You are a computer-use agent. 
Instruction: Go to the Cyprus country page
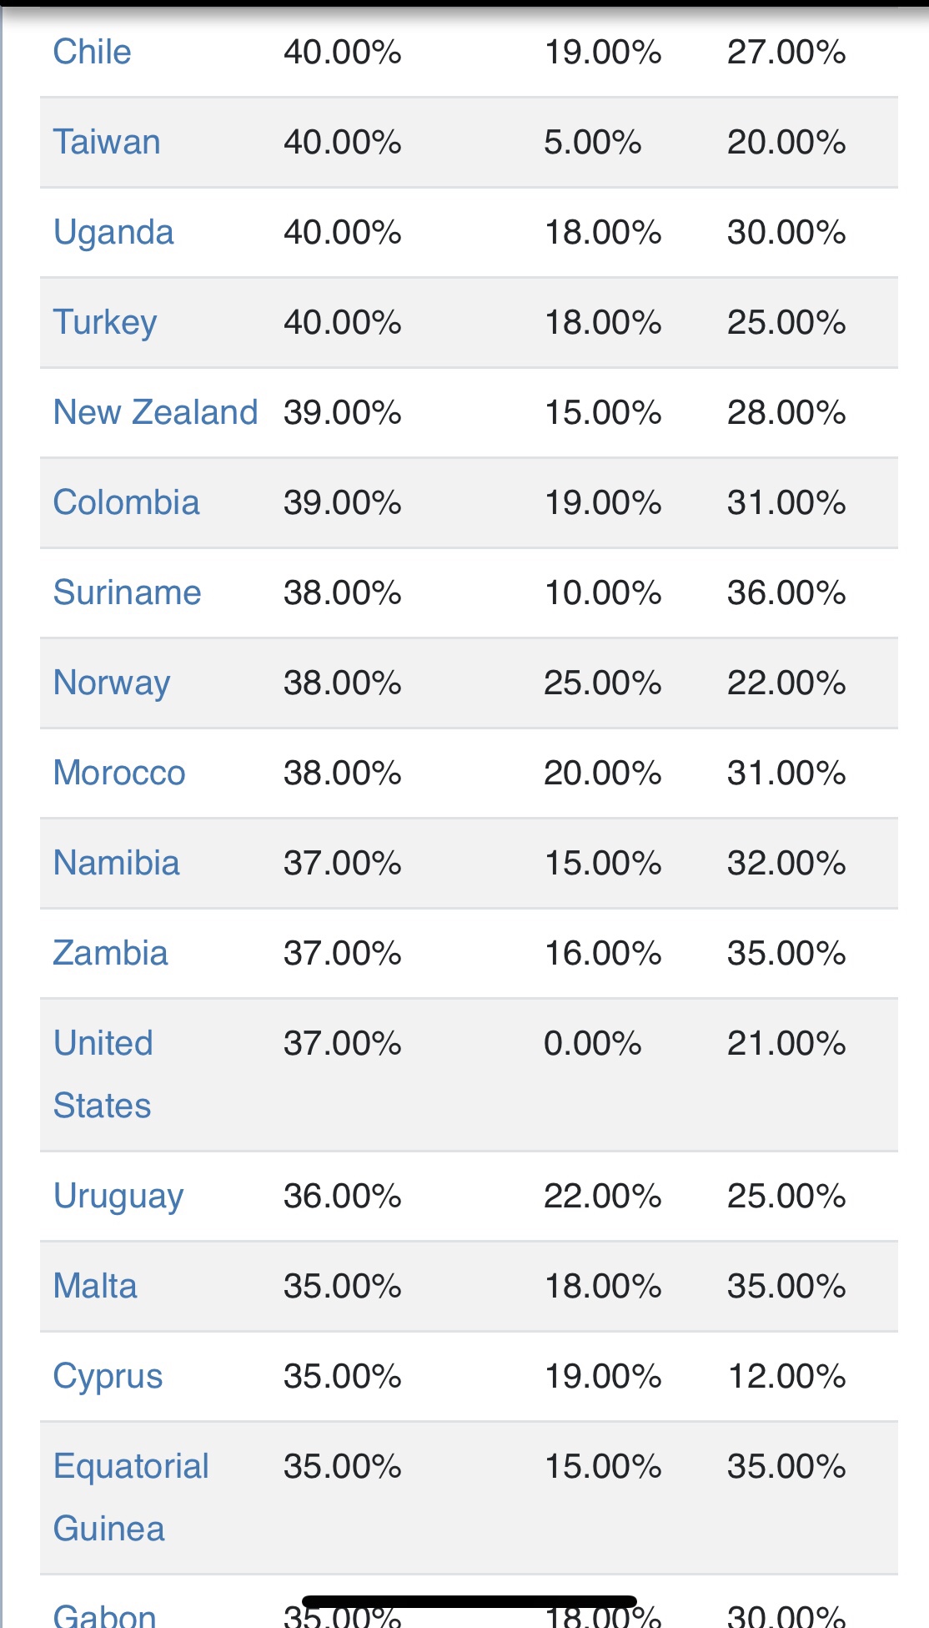coord(108,1376)
